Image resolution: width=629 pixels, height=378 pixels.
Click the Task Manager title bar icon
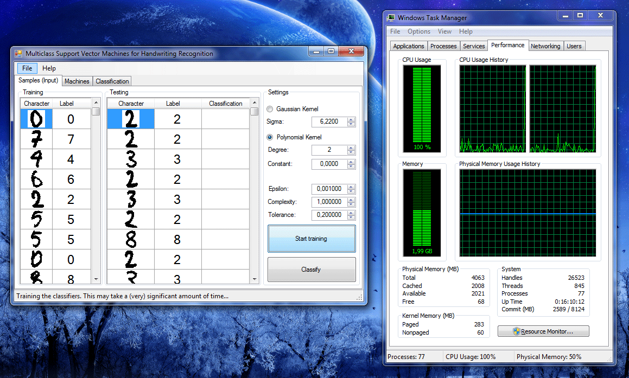[x=391, y=18]
